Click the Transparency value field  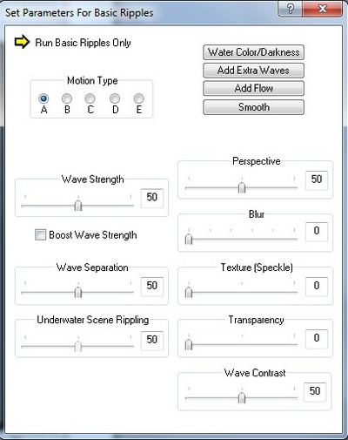pyautogui.click(x=317, y=338)
